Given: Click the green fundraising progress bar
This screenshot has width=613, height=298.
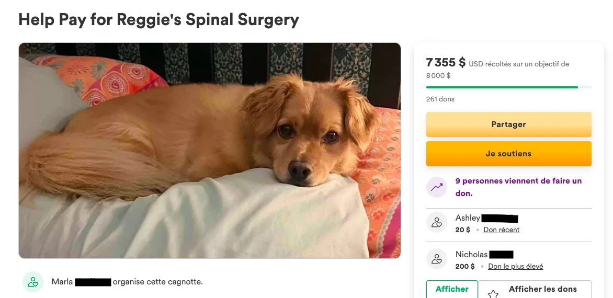Looking at the screenshot, I should (x=502, y=87).
